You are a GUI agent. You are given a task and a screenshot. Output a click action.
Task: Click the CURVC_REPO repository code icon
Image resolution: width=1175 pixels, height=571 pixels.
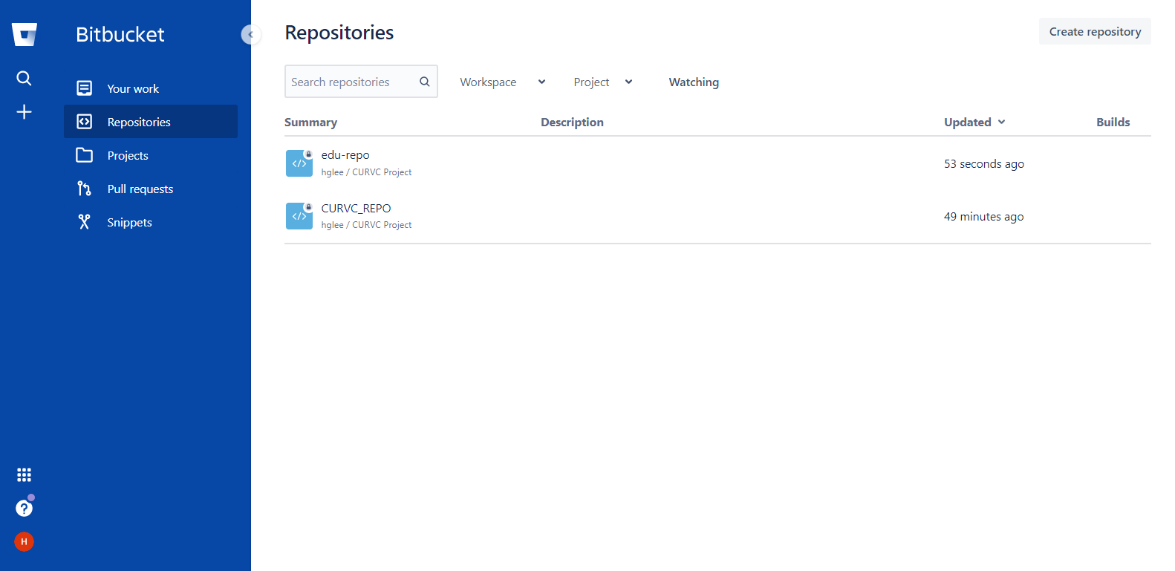click(299, 216)
